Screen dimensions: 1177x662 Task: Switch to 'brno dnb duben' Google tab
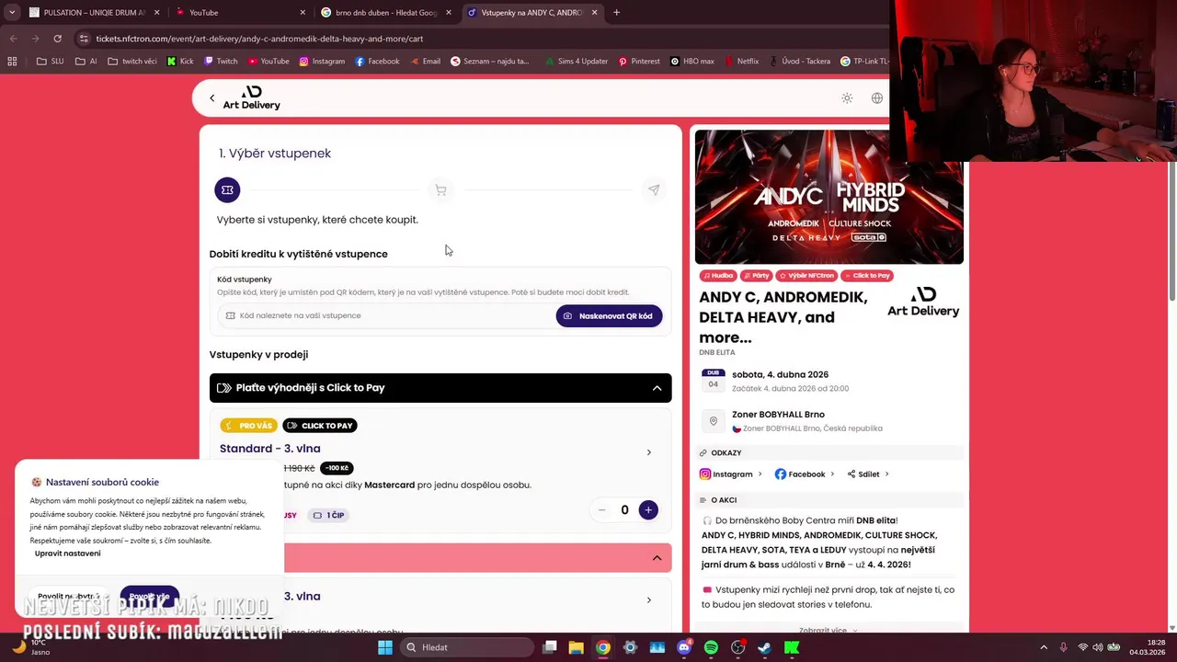384,13
